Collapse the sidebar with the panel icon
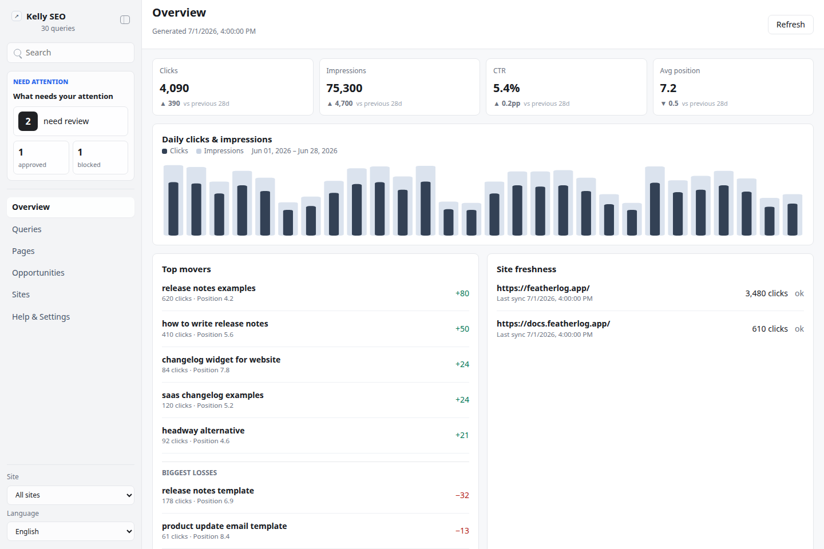824x549 pixels. pos(125,20)
